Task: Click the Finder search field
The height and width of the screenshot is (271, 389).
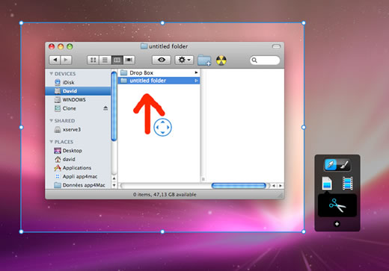Action: [x=265, y=60]
